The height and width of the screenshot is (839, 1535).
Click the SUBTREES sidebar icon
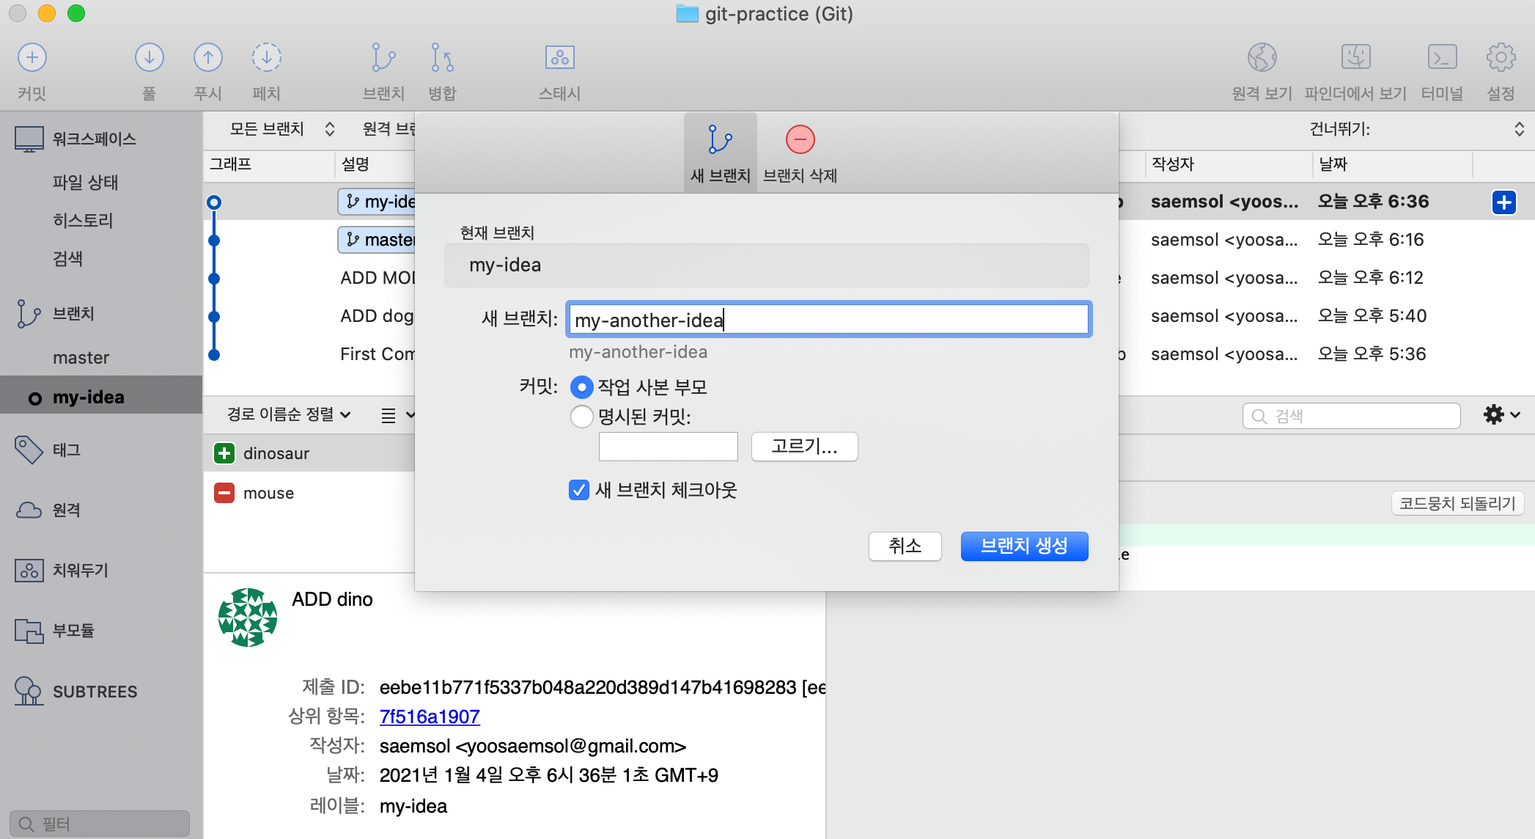click(29, 691)
